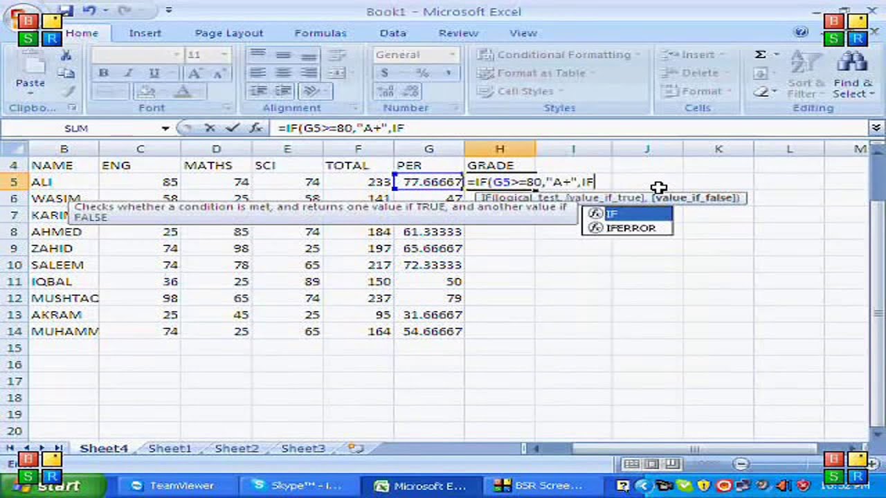Toggle Wrap Text button

tap(337, 55)
